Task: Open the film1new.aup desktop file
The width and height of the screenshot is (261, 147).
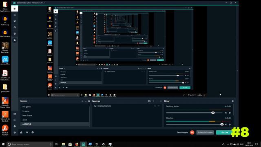Action: click(5, 33)
